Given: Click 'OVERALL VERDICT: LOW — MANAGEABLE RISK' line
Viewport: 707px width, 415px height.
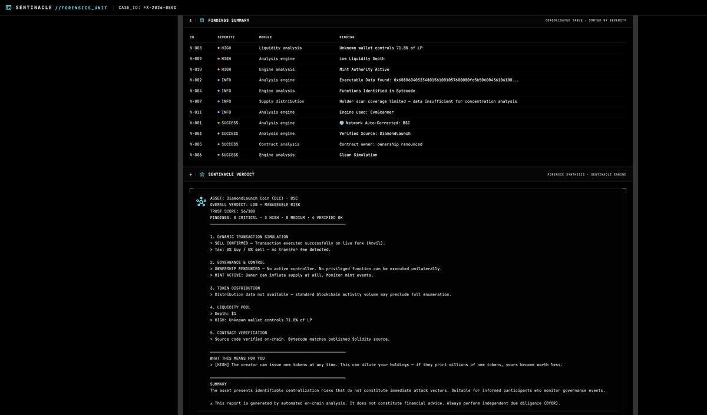Looking at the screenshot, I should (x=256, y=204).
